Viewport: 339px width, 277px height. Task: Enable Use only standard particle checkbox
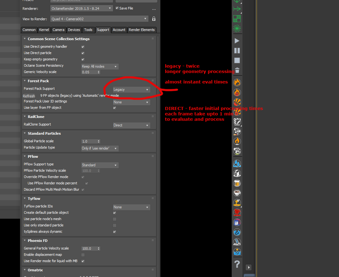(x=115, y=225)
